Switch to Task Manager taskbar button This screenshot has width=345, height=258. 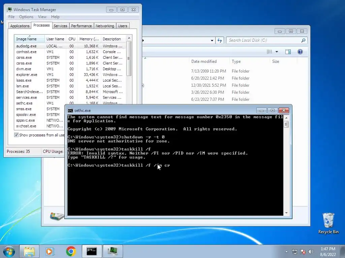tap(113, 251)
